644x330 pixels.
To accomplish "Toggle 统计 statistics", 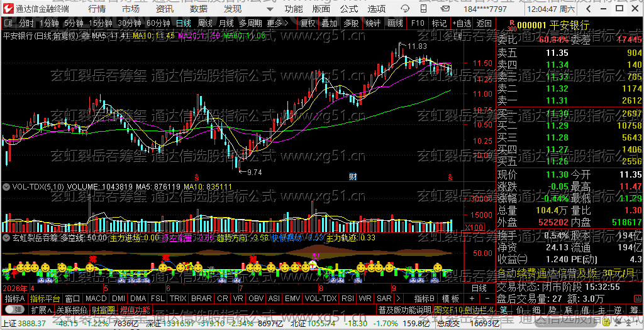I will (372, 23).
